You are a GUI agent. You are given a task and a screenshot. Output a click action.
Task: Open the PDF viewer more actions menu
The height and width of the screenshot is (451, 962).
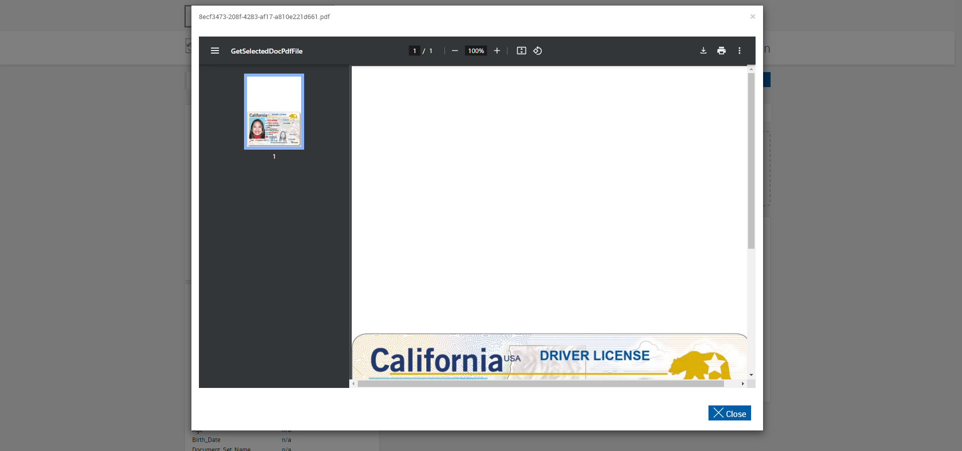pyautogui.click(x=740, y=51)
